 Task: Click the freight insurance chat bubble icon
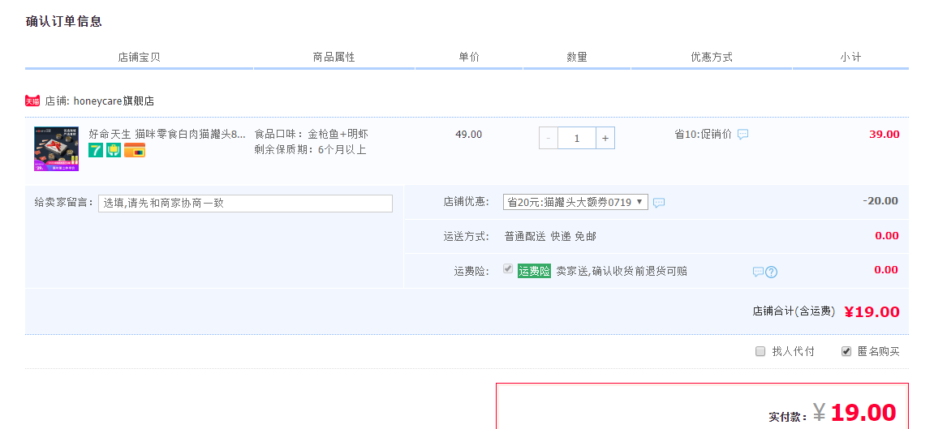pyautogui.click(x=758, y=272)
